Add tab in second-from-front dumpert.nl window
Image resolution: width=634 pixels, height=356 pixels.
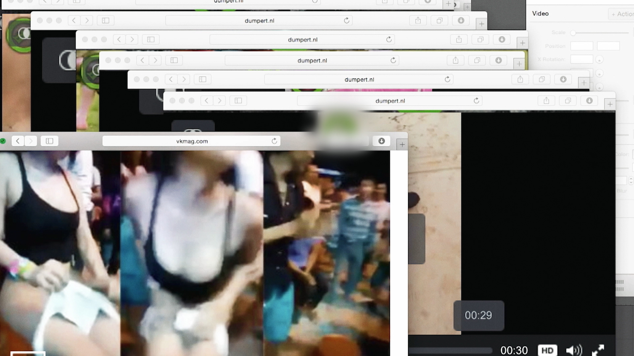(x=584, y=83)
